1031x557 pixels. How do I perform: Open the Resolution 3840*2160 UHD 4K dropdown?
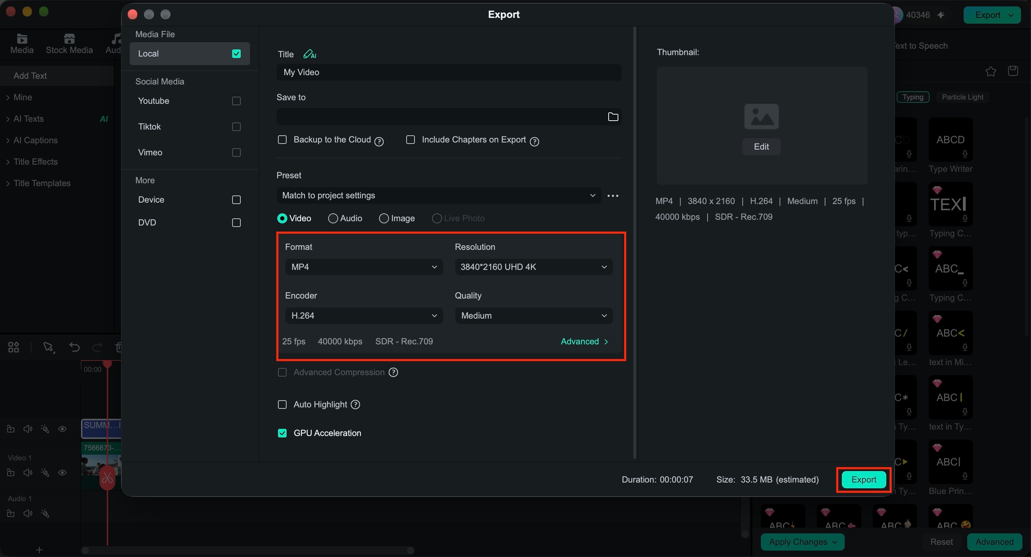tap(533, 267)
